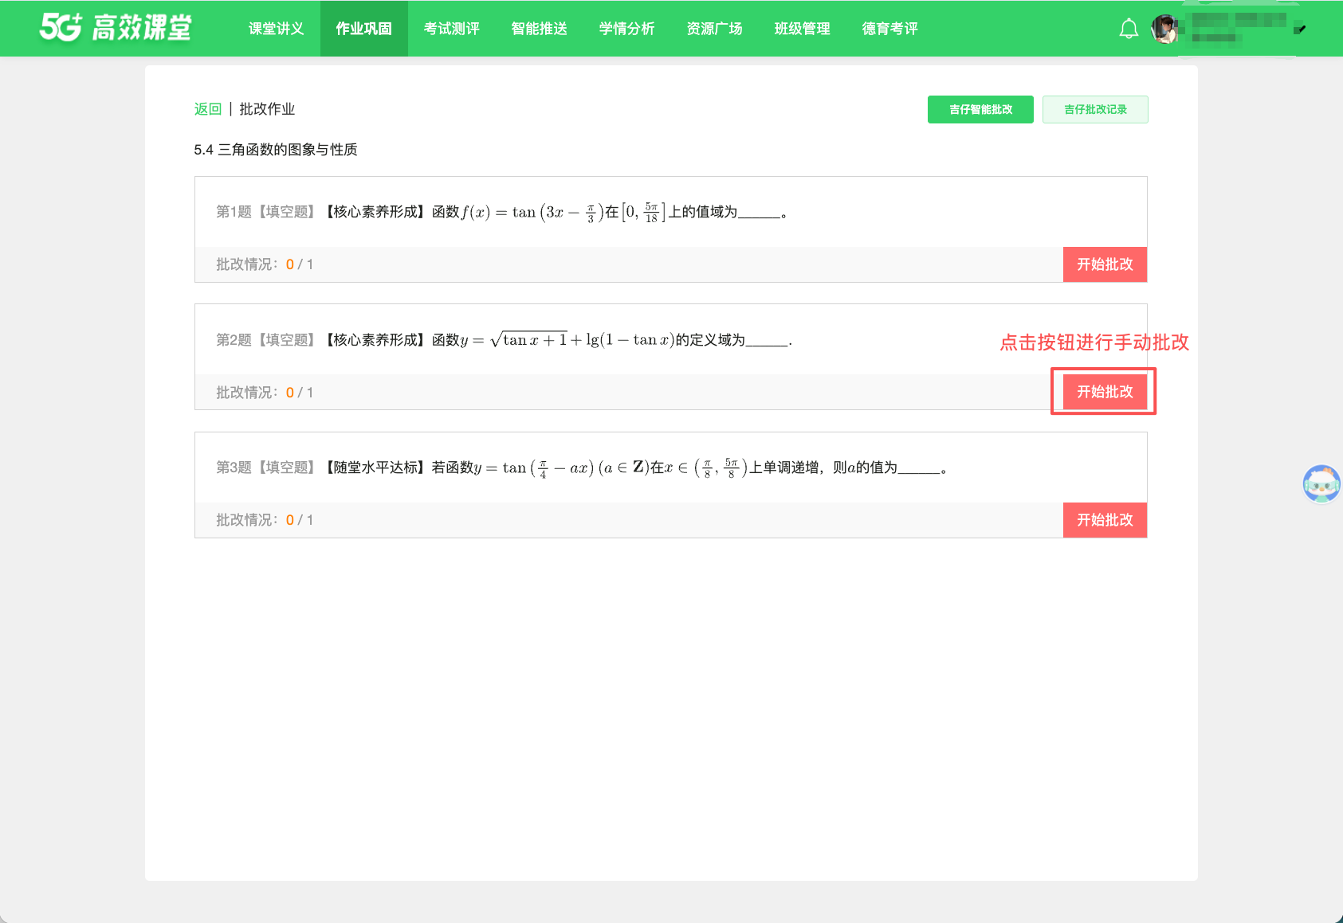Expand the user account dropdown arrow
1343x923 pixels.
[x=1299, y=29]
